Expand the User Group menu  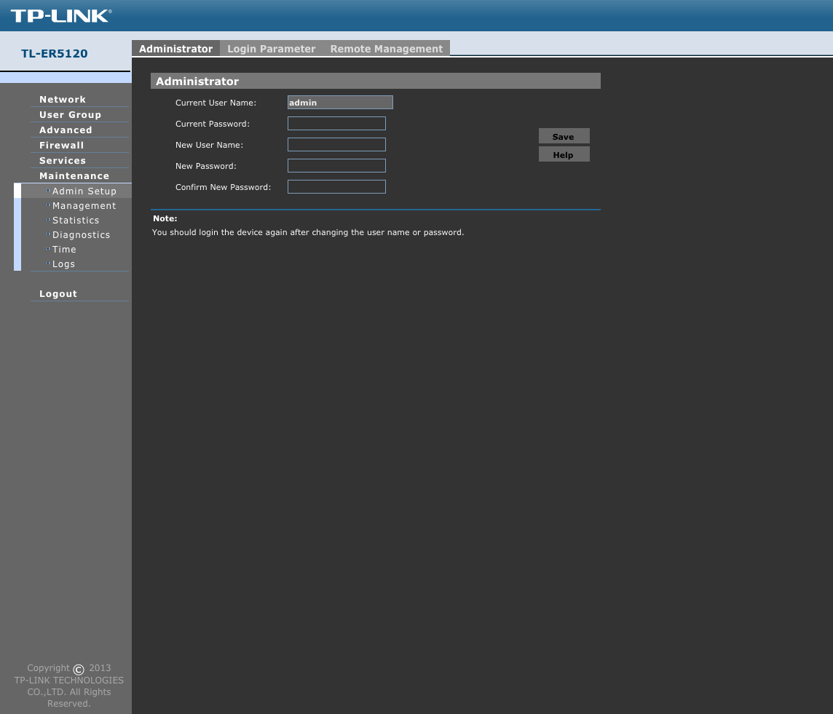tap(70, 115)
